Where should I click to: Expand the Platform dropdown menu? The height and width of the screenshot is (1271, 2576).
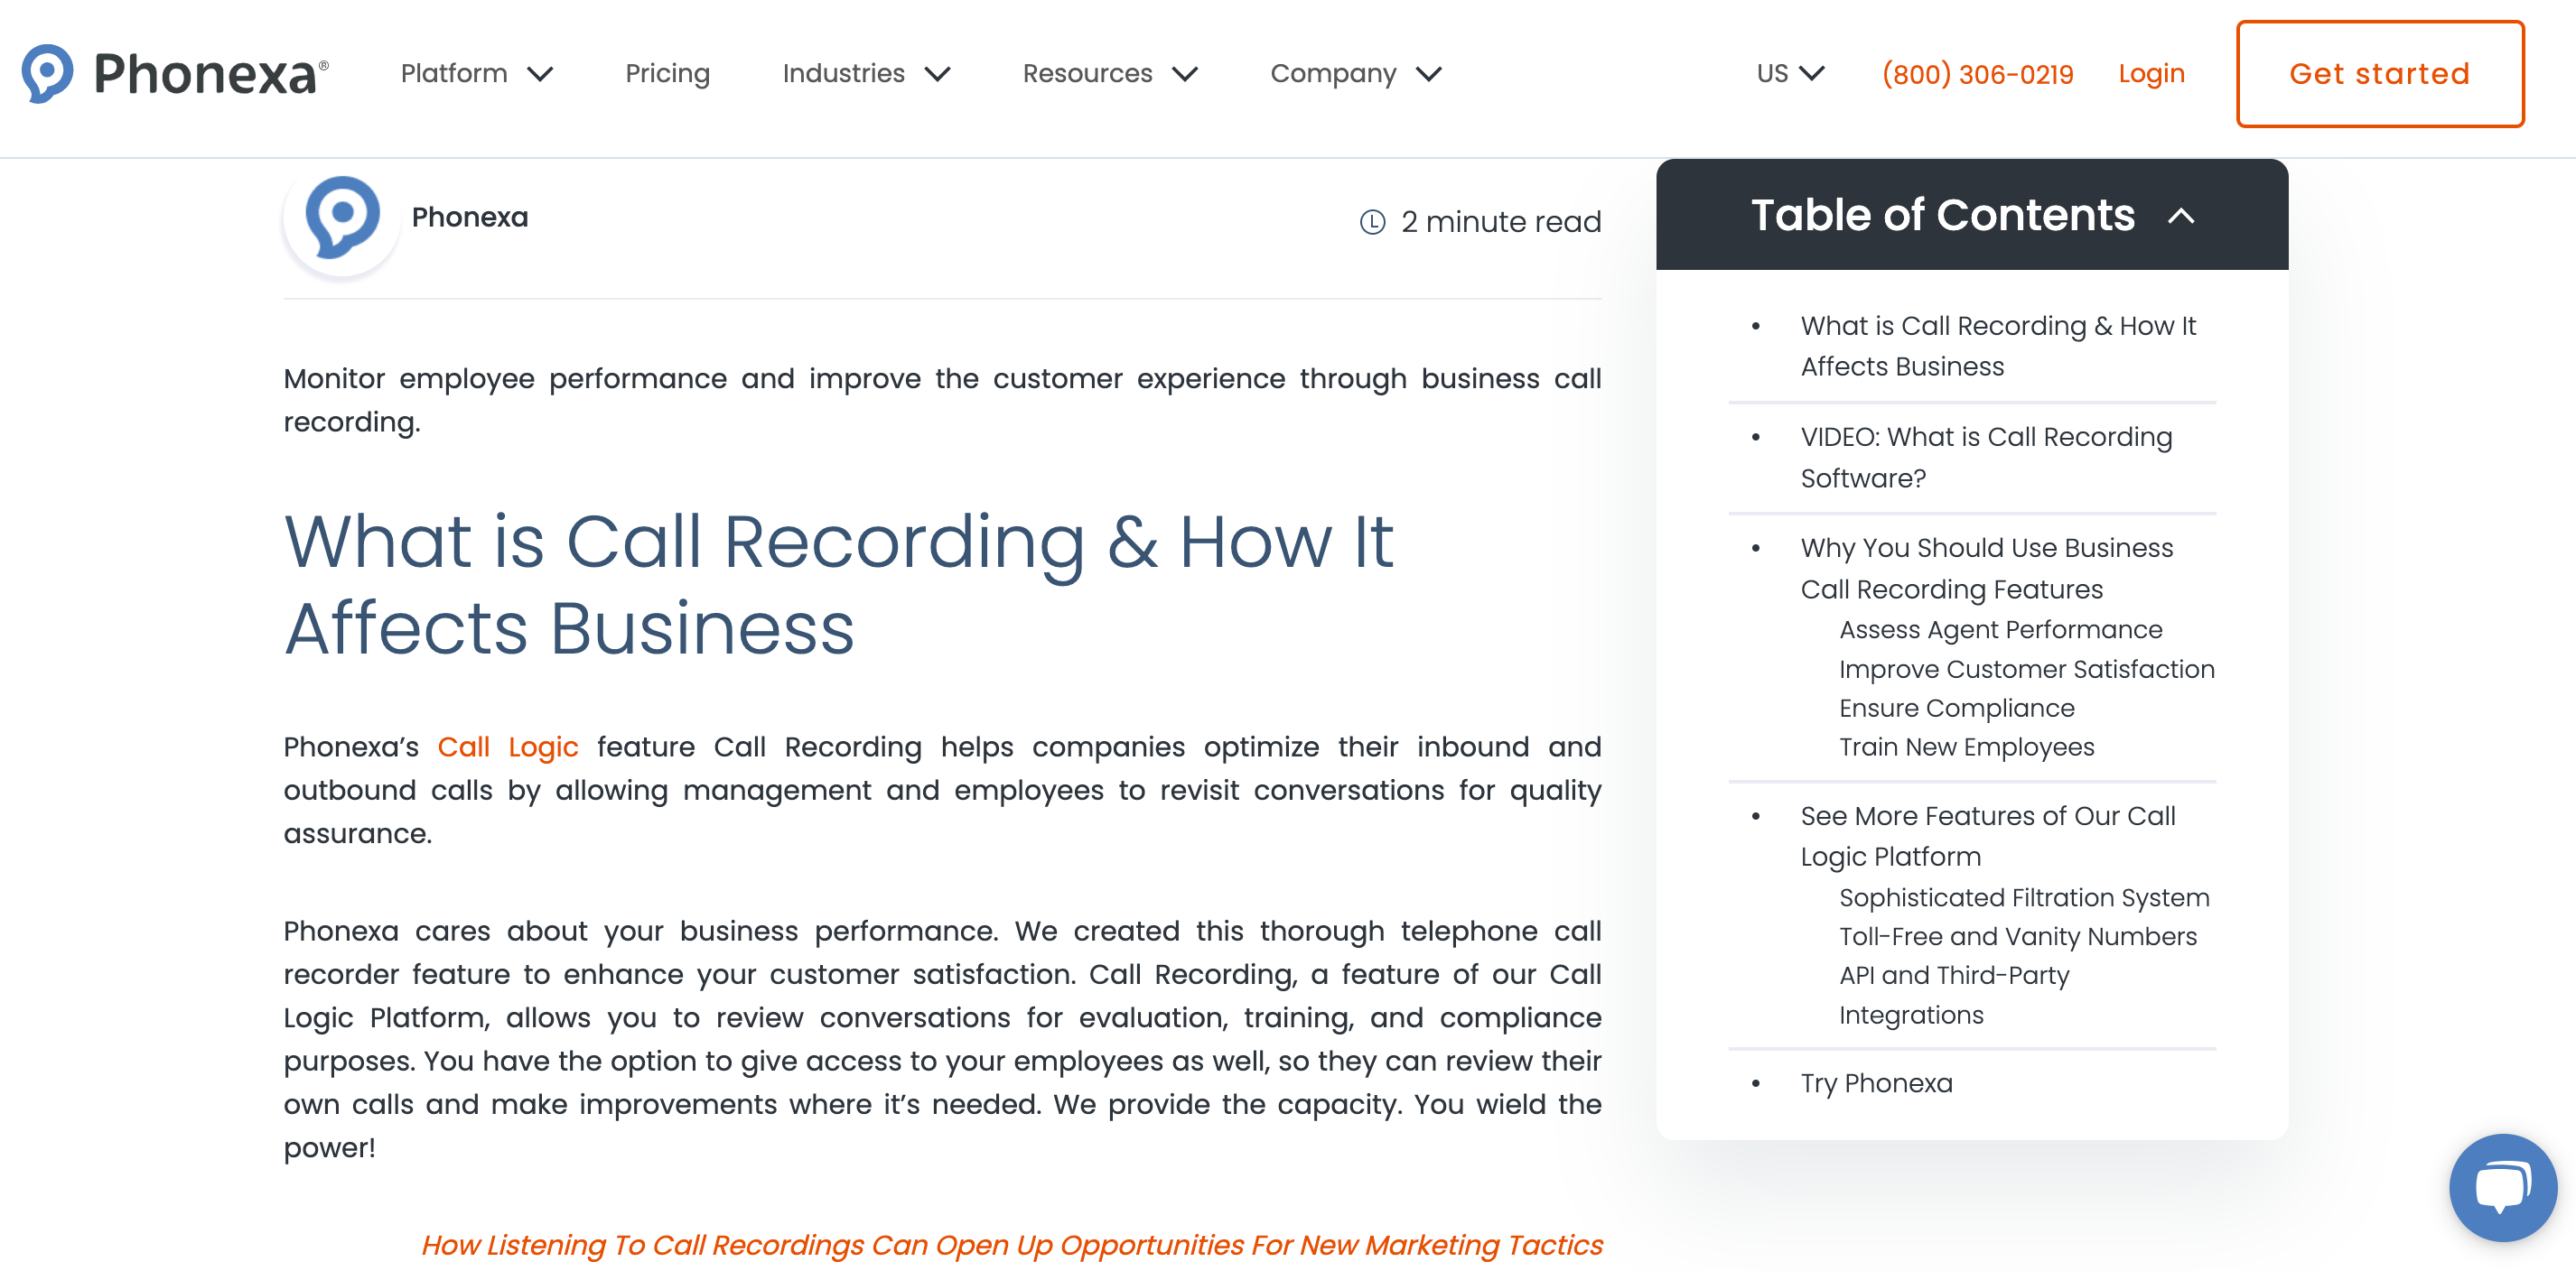point(475,74)
